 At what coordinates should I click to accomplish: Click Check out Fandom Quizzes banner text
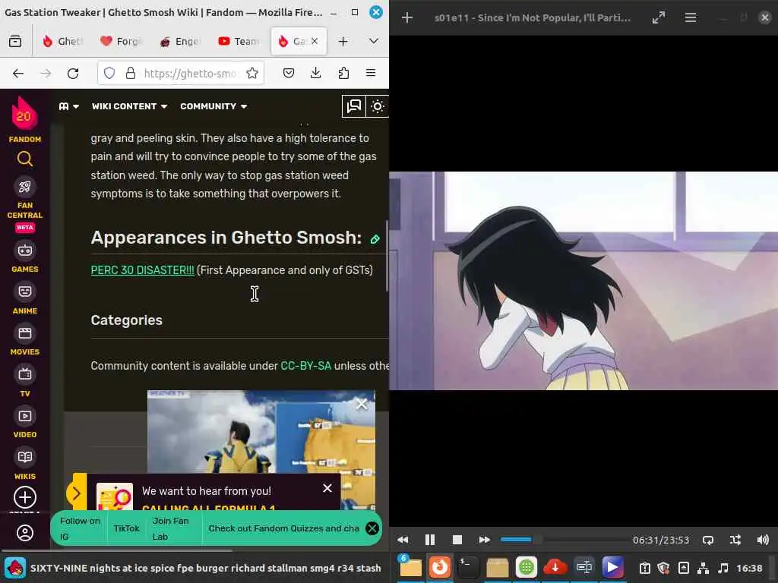tap(283, 528)
